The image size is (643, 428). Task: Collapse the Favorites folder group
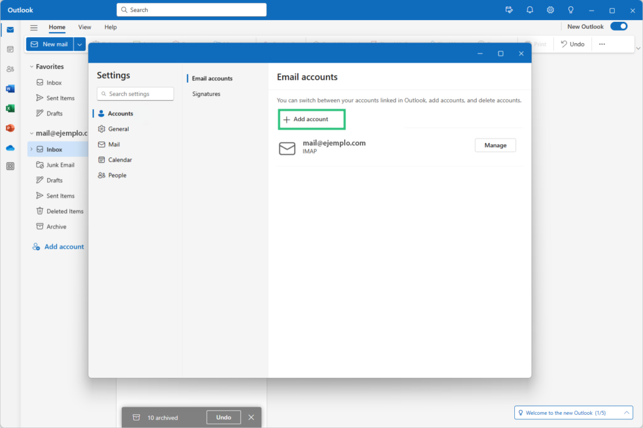pos(31,66)
